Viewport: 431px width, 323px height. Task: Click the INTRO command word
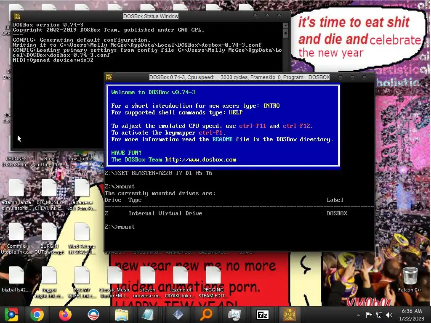271,106
